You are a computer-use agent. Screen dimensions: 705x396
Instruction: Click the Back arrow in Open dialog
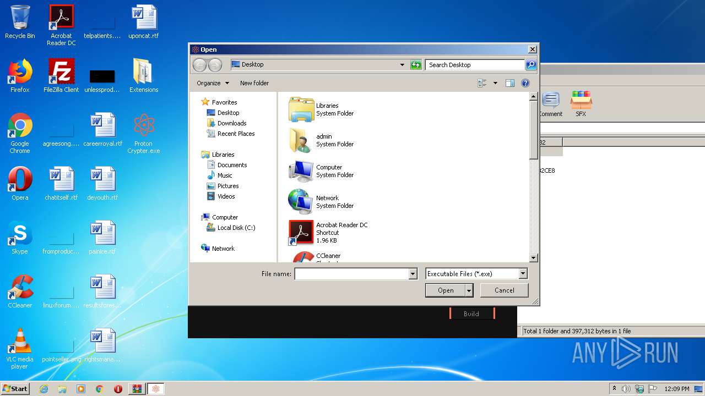pyautogui.click(x=199, y=65)
